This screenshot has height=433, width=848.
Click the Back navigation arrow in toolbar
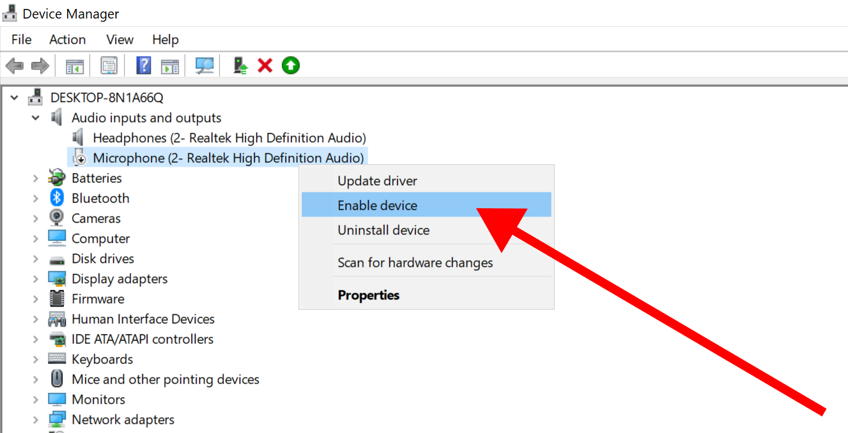click(15, 65)
